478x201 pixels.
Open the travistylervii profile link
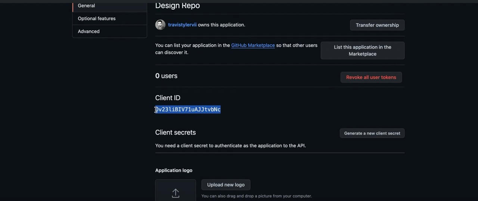point(182,25)
